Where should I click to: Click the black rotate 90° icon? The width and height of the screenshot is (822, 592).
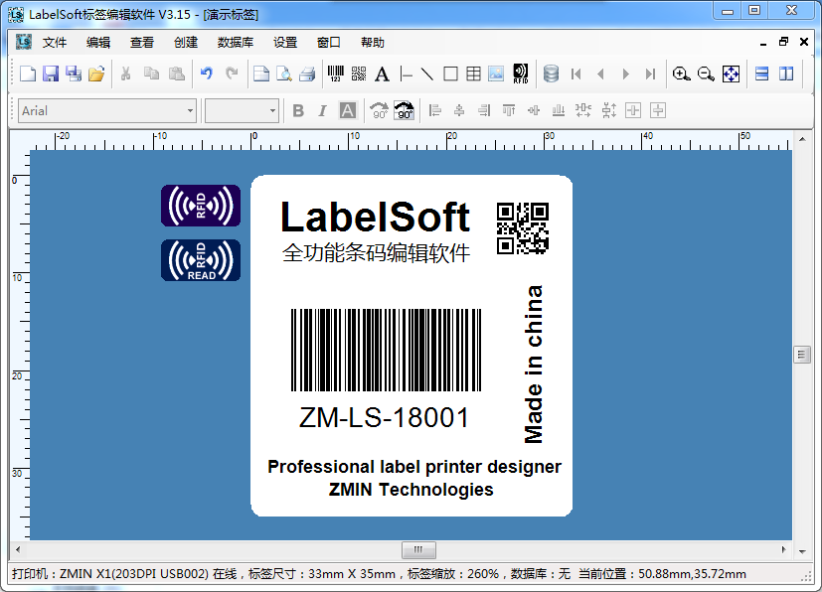404,110
